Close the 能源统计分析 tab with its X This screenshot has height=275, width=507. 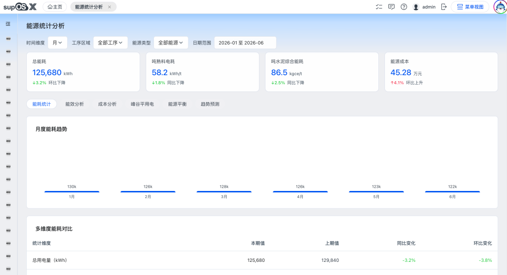coord(109,7)
